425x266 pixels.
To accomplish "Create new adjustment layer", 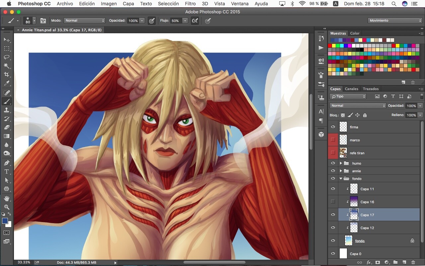I will coord(386,262).
